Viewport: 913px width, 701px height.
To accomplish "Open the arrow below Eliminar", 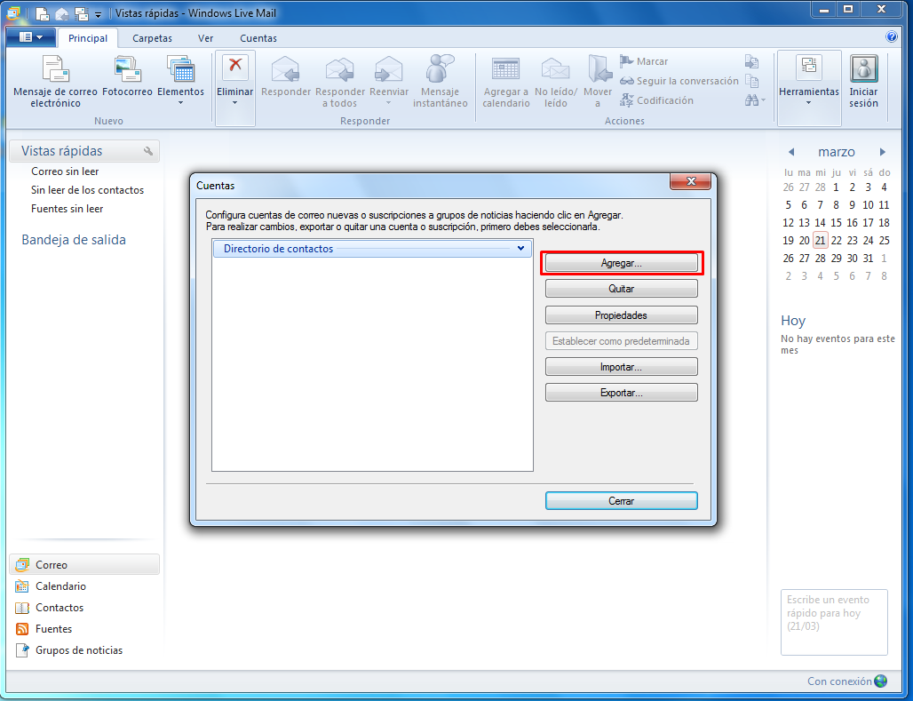I will [234, 102].
